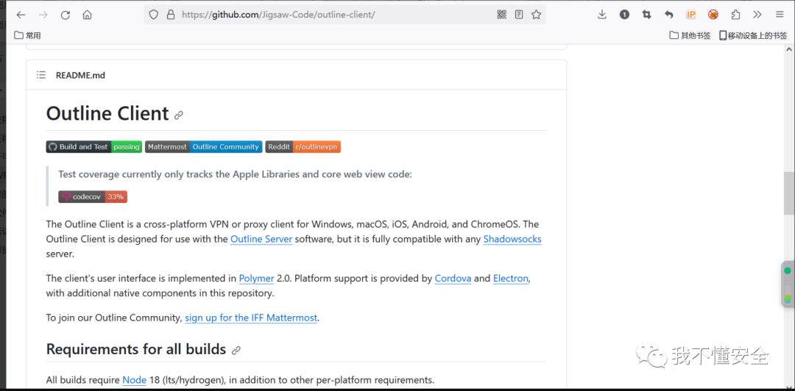
Task: Click the anchor link beside Outline Client
Action: [178, 115]
